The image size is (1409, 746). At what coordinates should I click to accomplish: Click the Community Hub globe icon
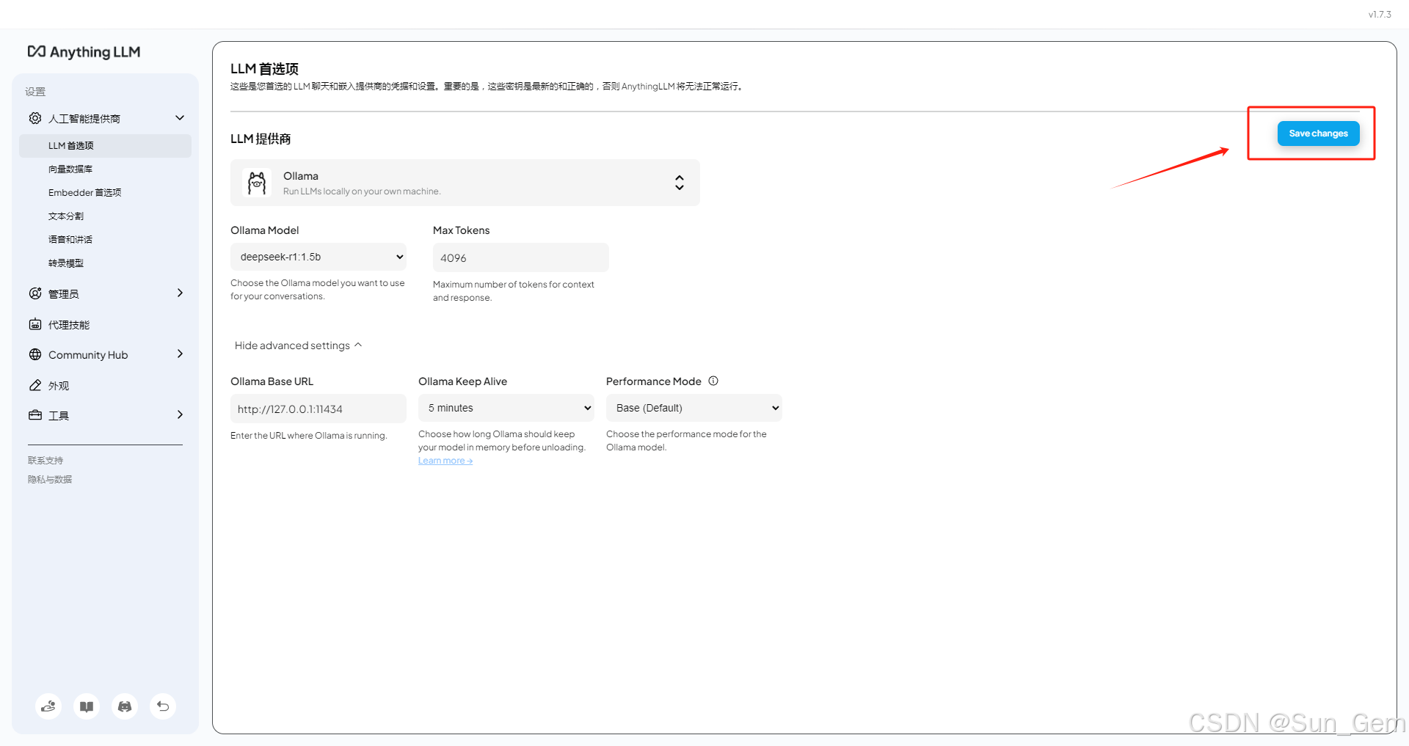coord(35,354)
